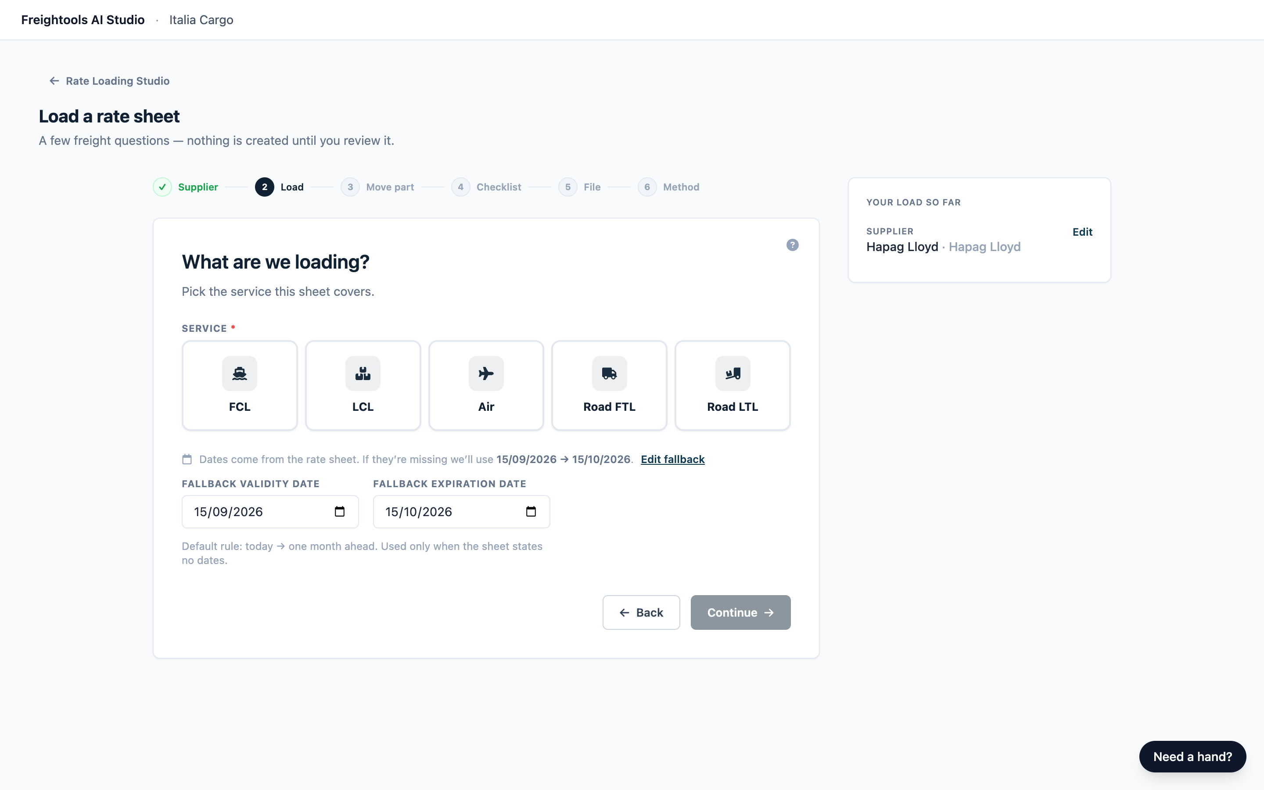Go to the Supplier step

click(185, 187)
